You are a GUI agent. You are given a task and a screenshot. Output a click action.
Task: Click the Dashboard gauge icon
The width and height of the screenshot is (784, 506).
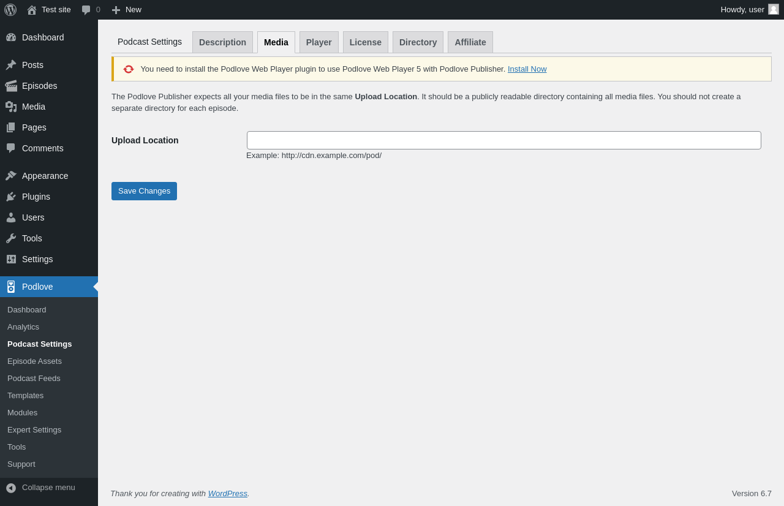tap(11, 37)
